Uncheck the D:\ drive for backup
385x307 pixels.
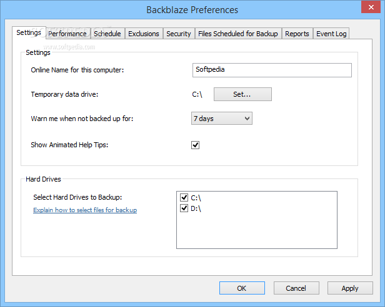(184, 208)
